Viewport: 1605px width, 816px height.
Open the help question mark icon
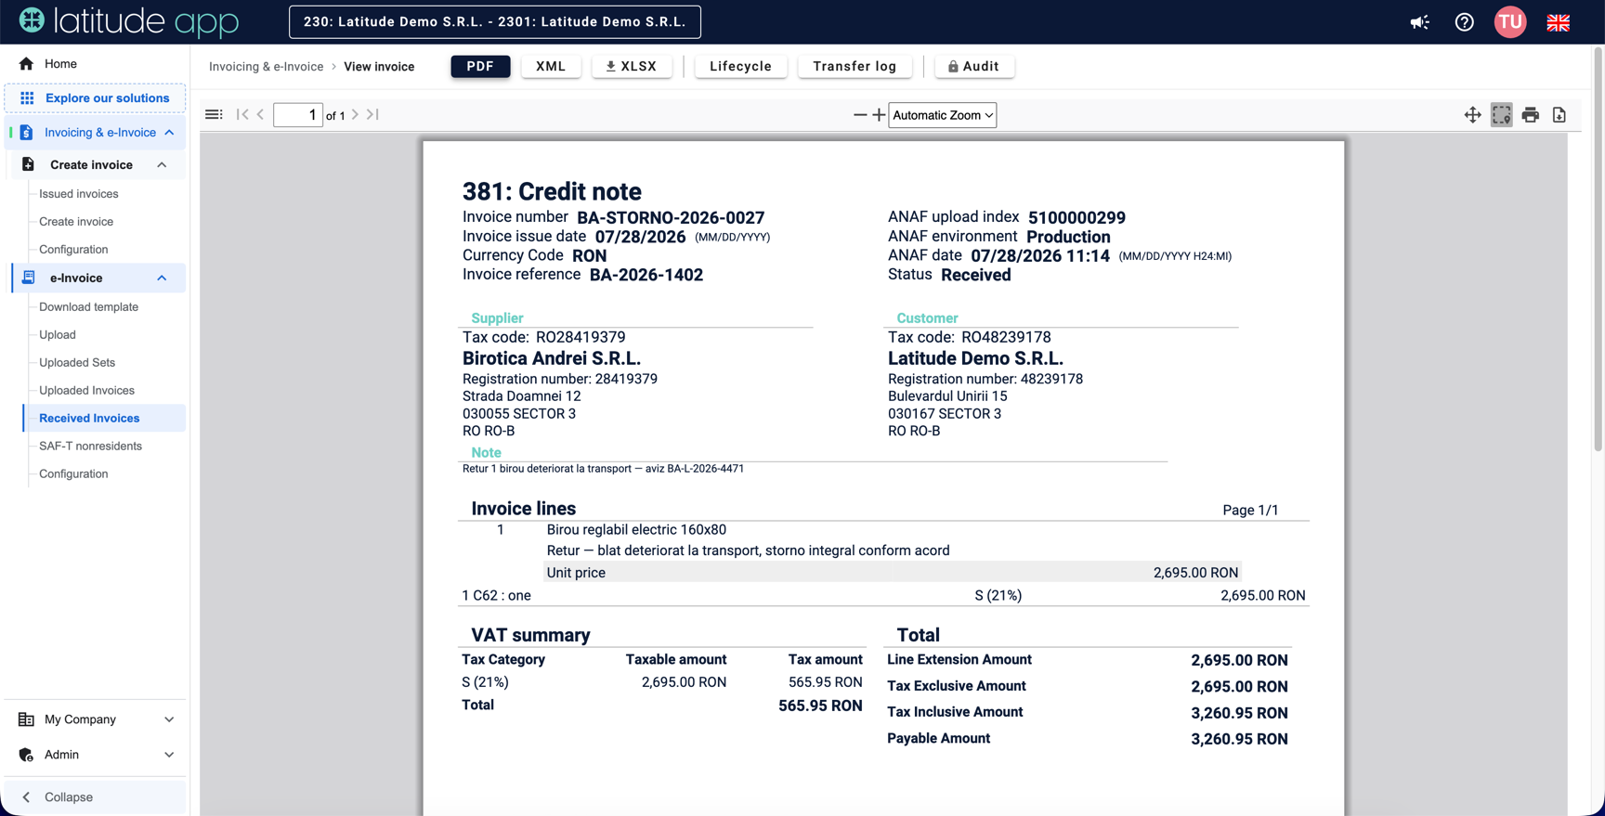[x=1464, y=22]
